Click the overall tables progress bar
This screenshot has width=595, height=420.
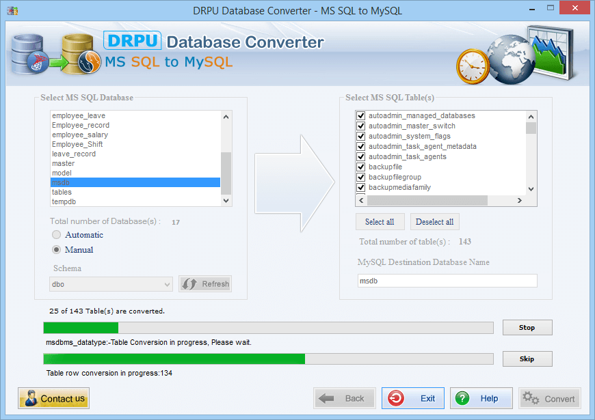pos(268,328)
